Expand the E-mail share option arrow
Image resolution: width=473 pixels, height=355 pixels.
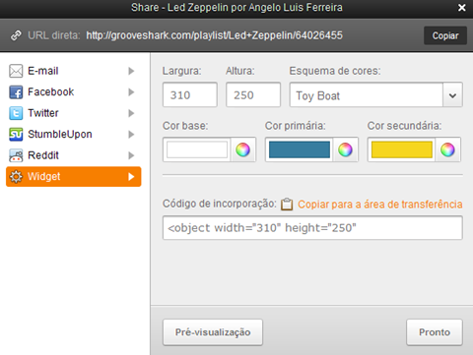point(131,71)
